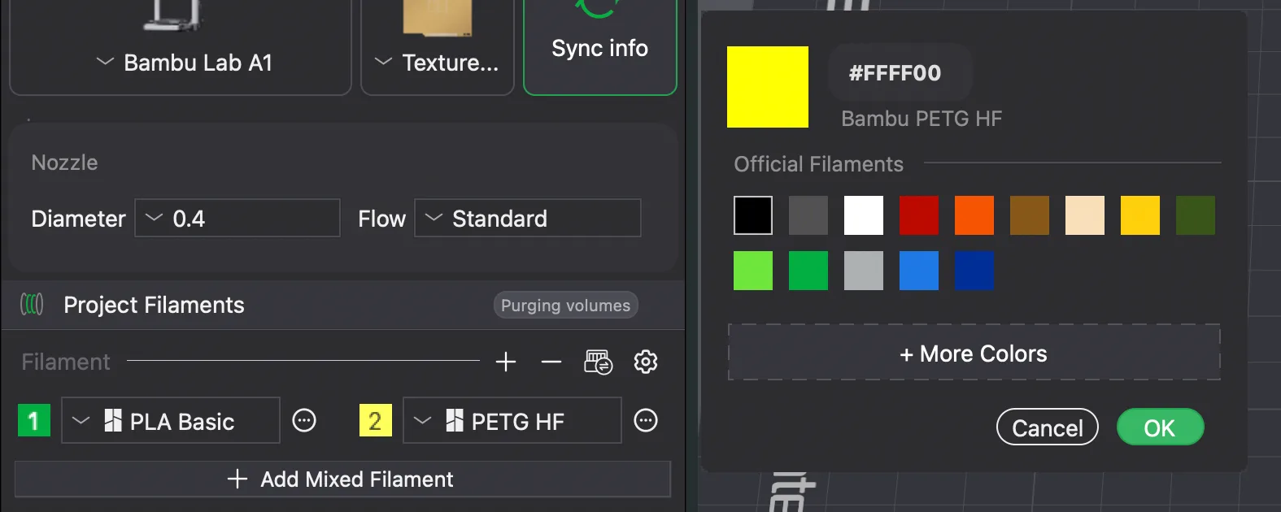Open more options for PETG HF filament
Image resolution: width=1281 pixels, height=512 pixels.
pos(646,420)
